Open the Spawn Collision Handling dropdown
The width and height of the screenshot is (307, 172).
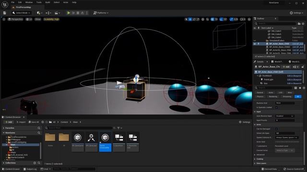[x=287, y=138]
